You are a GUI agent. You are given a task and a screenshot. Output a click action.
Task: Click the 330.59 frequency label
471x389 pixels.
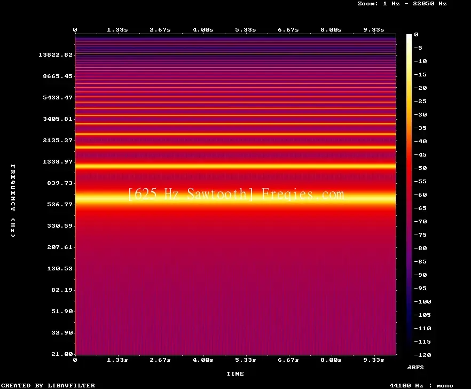[x=60, y=226]
